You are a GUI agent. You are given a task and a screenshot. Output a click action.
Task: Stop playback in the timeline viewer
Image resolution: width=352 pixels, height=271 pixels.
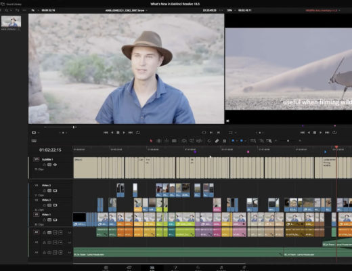(315, 133)
